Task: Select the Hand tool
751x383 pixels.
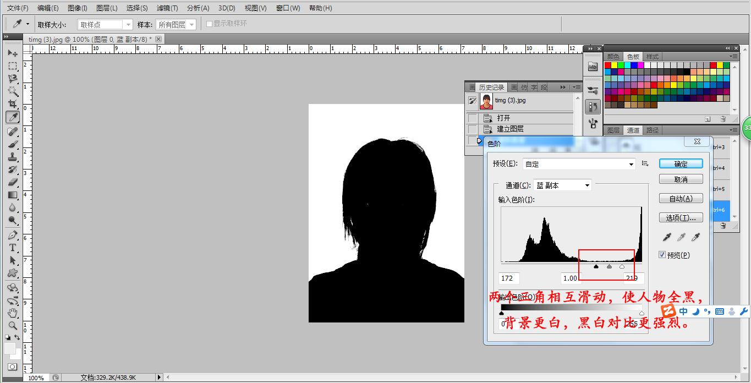Action: point(13,313)
